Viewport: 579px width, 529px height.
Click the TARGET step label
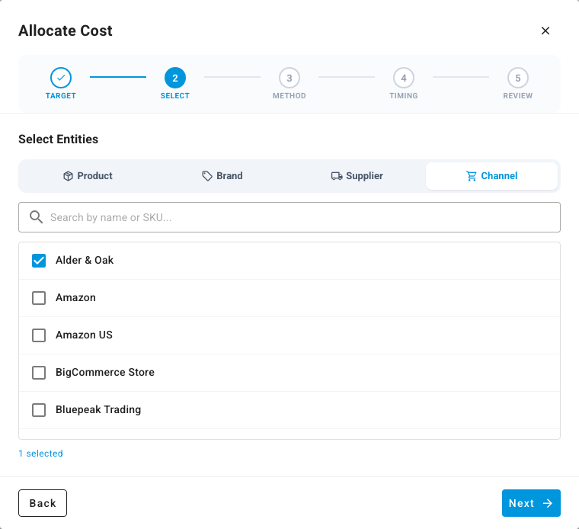point(60,96)
